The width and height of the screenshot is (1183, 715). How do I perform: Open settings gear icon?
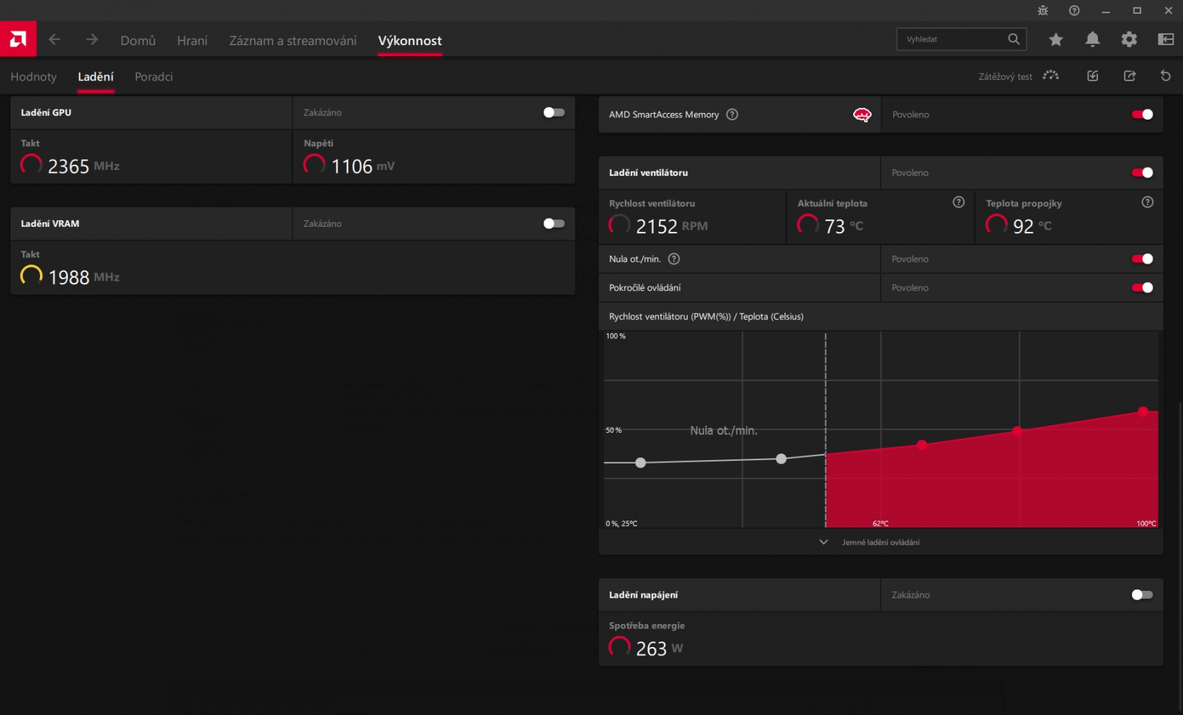click(x=1129, y=40)
